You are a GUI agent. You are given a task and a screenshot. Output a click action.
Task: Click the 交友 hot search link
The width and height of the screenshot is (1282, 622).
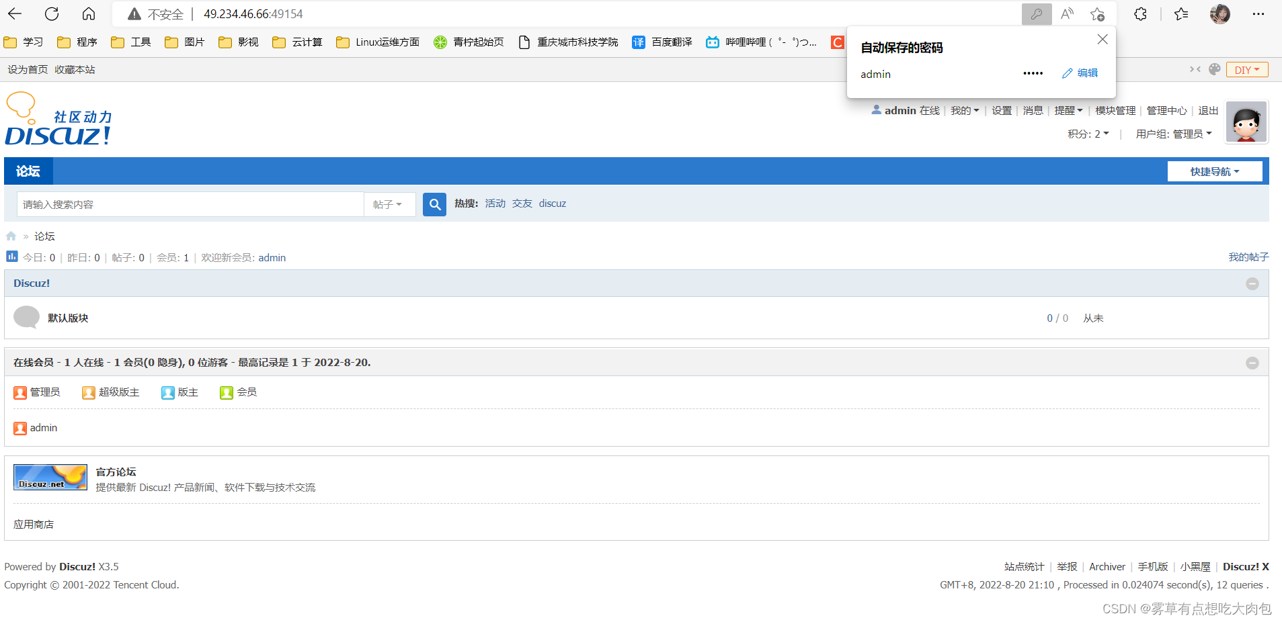(522, 204)
